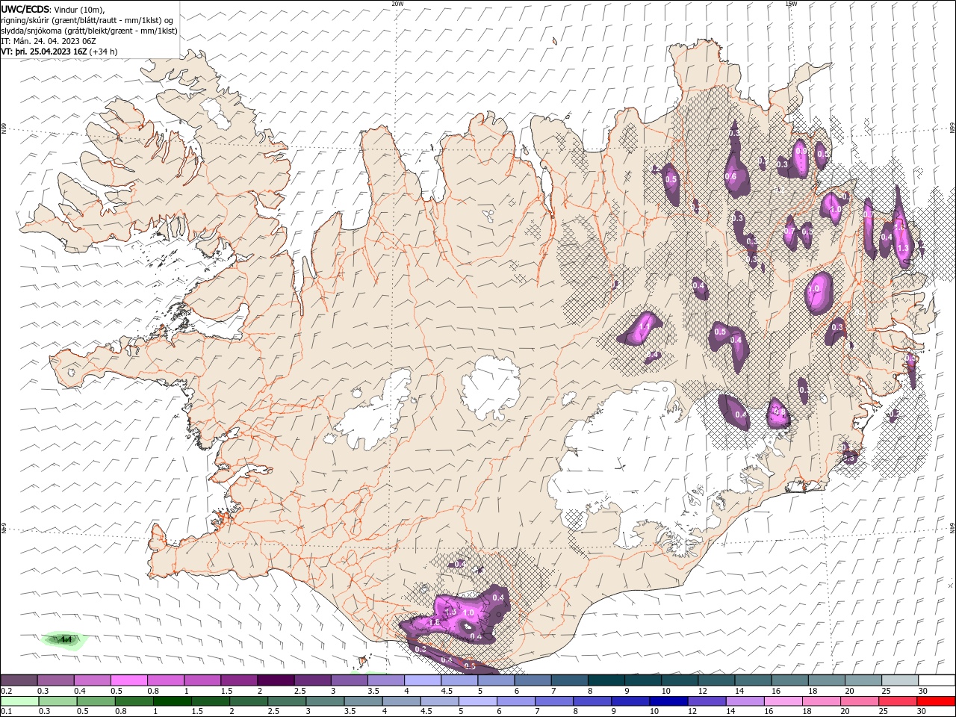Select the dark purple 2 snow scale swatch
956x717 pixels.
coord(275,680)
